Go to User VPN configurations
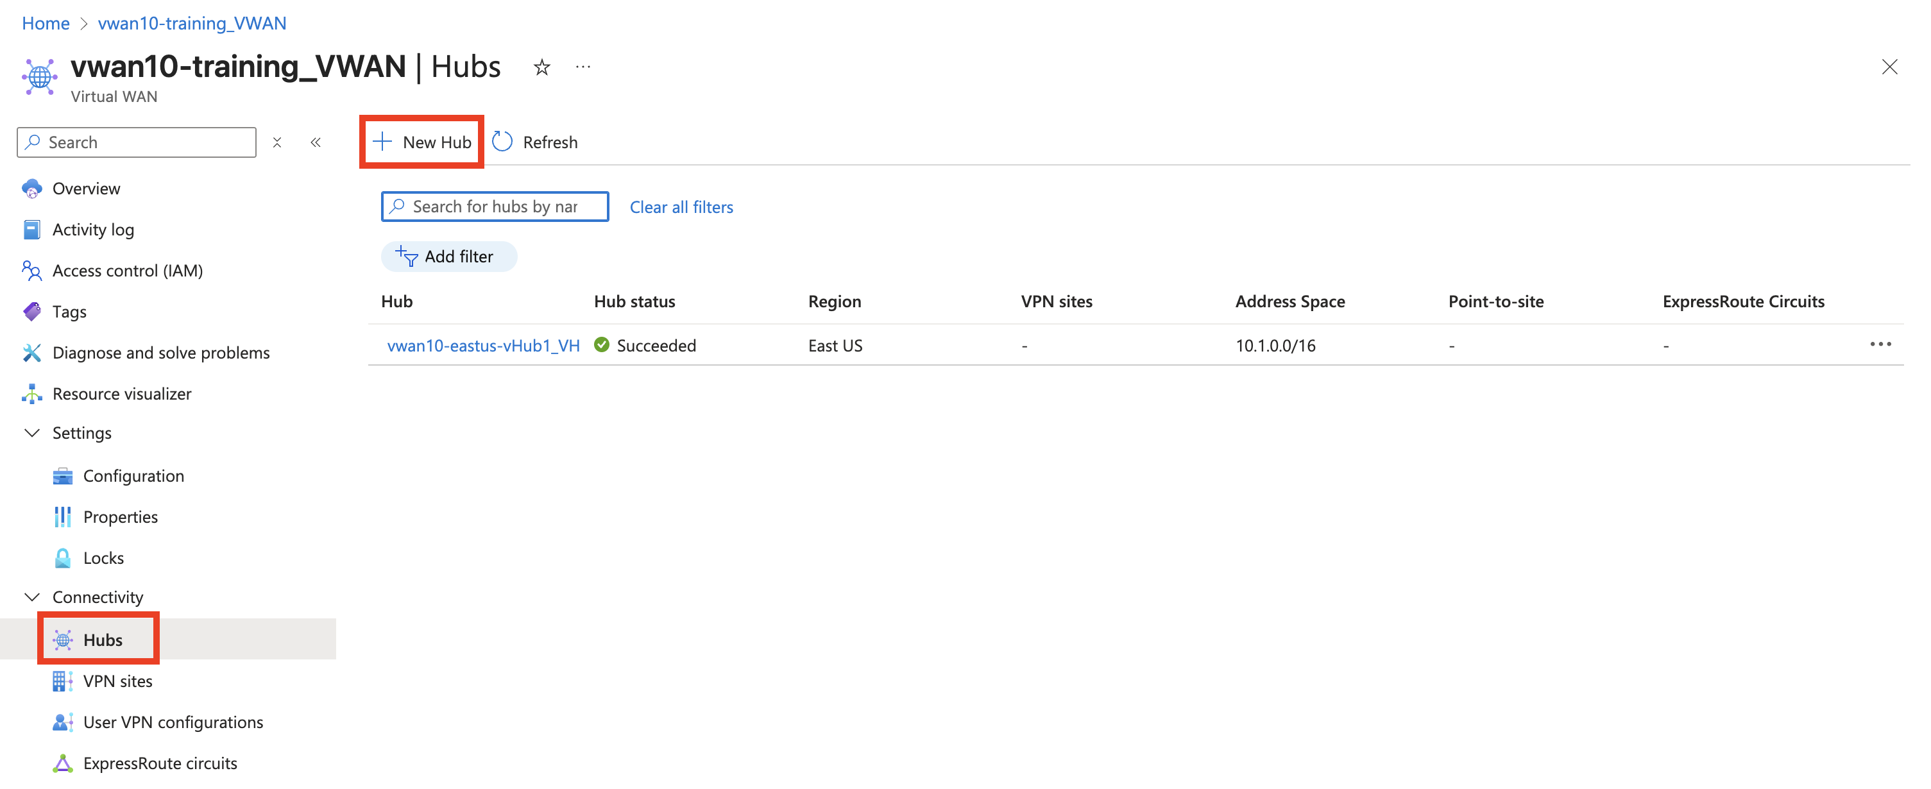This screenshot has height=789, width=1931. coord(173,722)
